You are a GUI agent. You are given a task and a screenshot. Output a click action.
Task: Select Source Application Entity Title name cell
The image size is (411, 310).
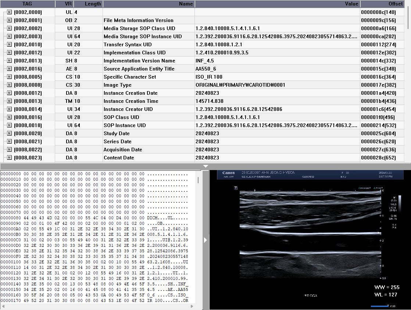click(x=139, y=69)
